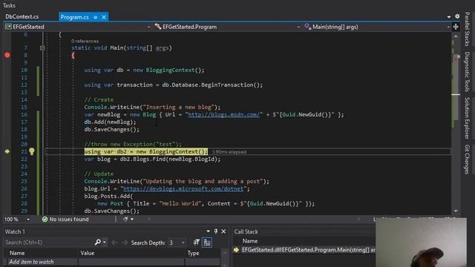
Task: Click the Tasks label at top
Action: click(9, 5)
